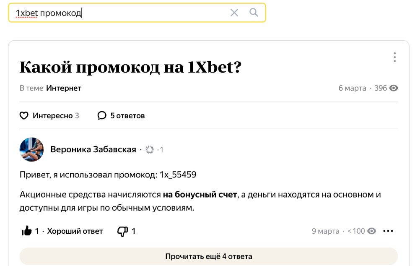Click the magnifying glass search icon
415x266 pixels.
[x=254, y=13]
